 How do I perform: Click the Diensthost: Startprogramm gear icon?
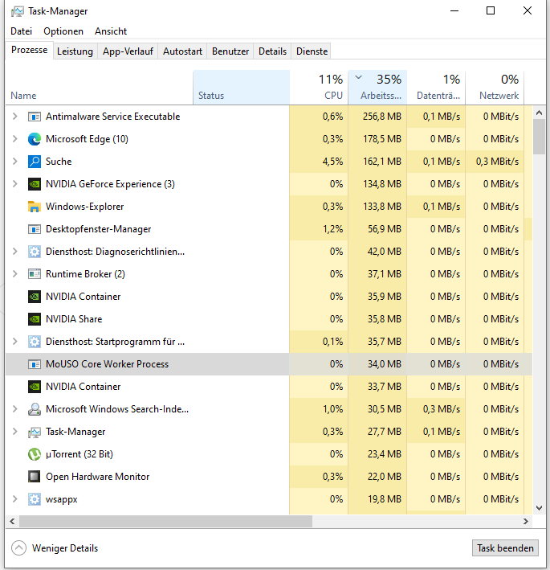(x=35, y=342)
